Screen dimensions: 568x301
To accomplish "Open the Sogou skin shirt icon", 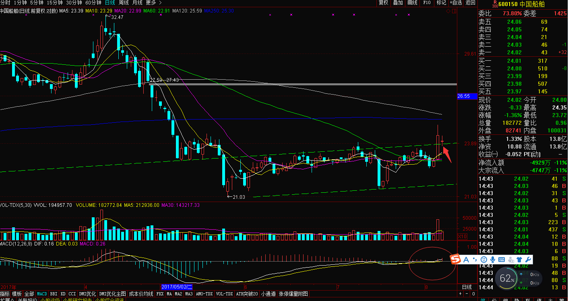I will pos(518,260).
